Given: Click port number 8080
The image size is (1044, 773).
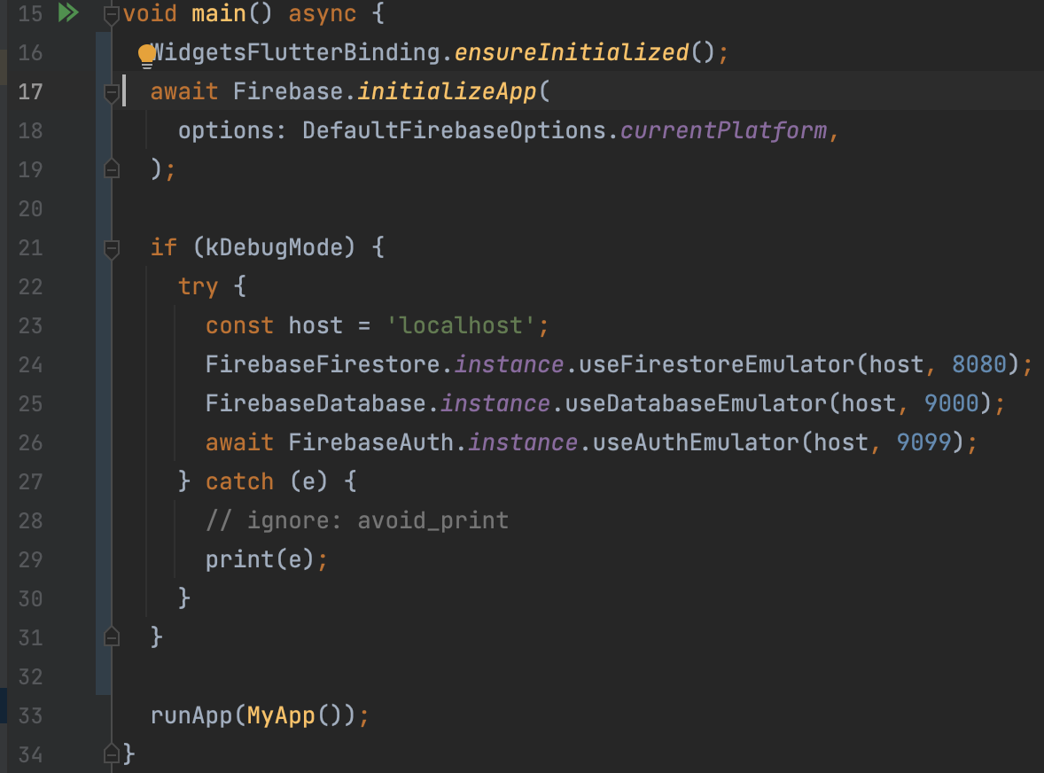Looking at the screenshot, I should click(x=978, y=364).
